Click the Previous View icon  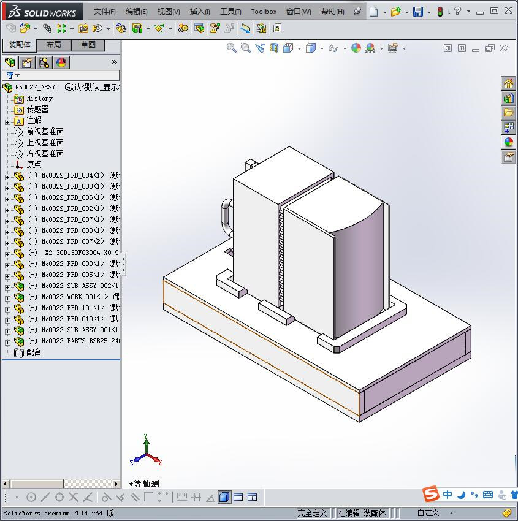[x=260, y=48]
